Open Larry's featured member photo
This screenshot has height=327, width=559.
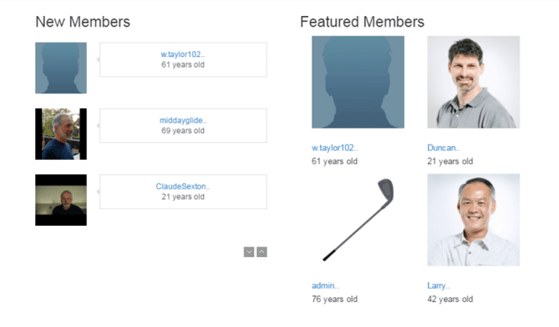(473, 219)
